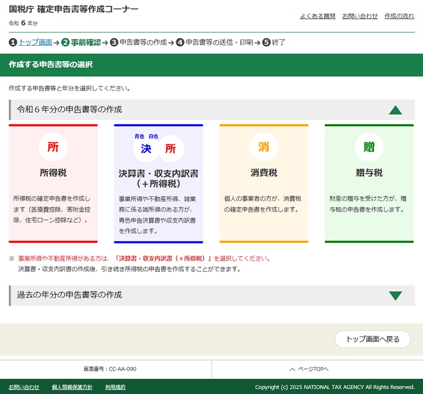
Task: Click the green 贈 gift tax icon
Action: click(369, 147)
